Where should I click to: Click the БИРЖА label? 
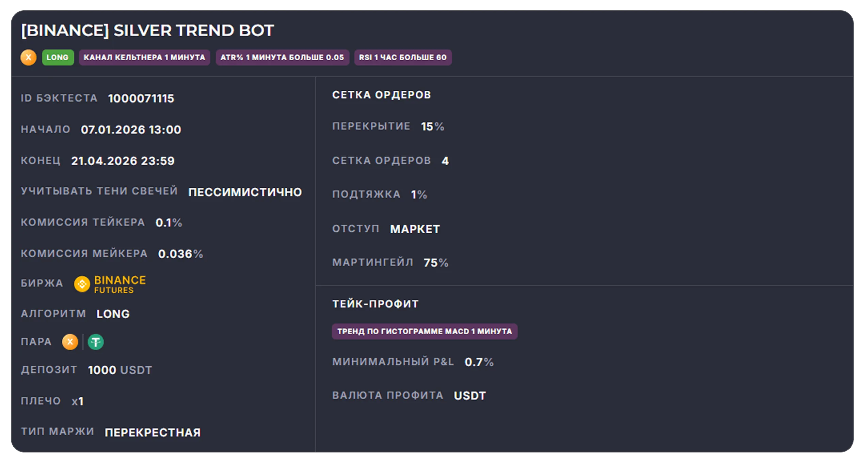42,283
